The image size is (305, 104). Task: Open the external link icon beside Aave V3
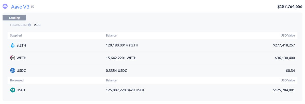(33, 7)
